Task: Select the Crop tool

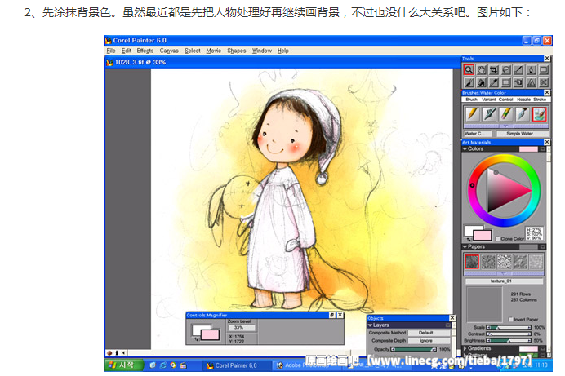Action: 494,70
